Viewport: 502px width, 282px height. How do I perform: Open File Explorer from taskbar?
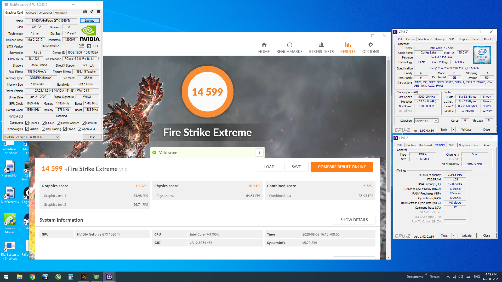[x=19, y=277]
